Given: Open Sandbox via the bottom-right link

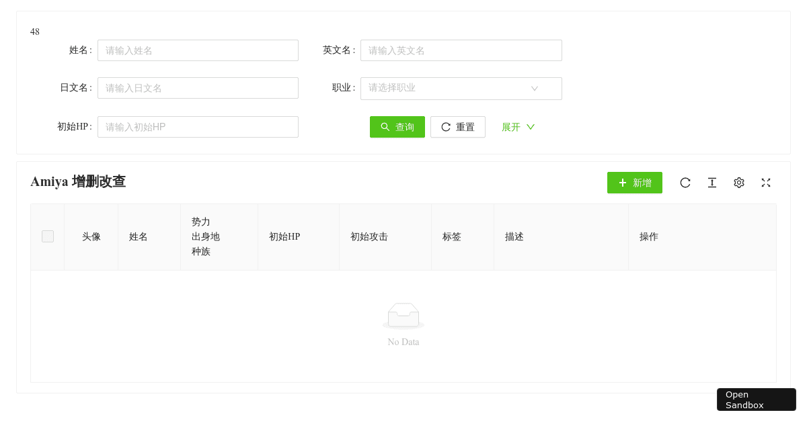Looking at the screenshot, I should pos(756,399).
